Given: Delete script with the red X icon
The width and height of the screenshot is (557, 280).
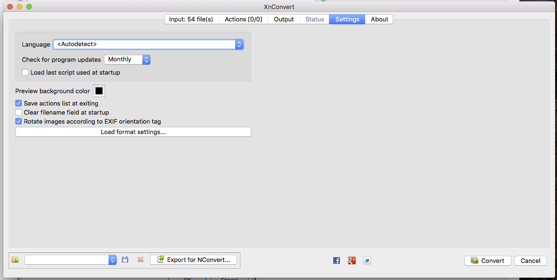Looking at the screenshot, I should 140,260.
